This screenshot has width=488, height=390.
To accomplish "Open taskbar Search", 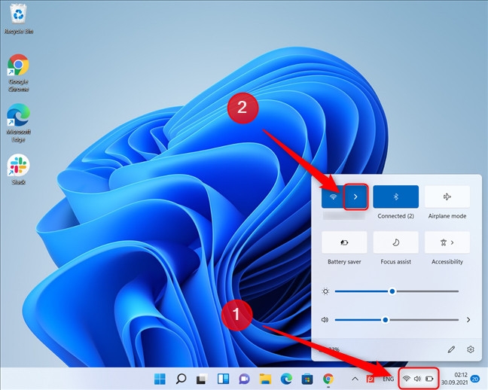I will coord(181,379).
